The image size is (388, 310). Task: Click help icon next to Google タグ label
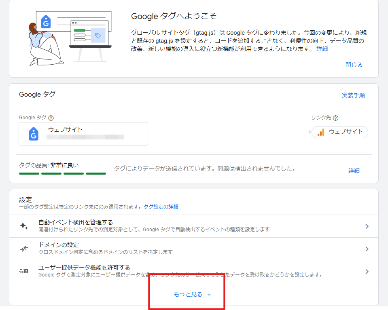tap(51, 118)
